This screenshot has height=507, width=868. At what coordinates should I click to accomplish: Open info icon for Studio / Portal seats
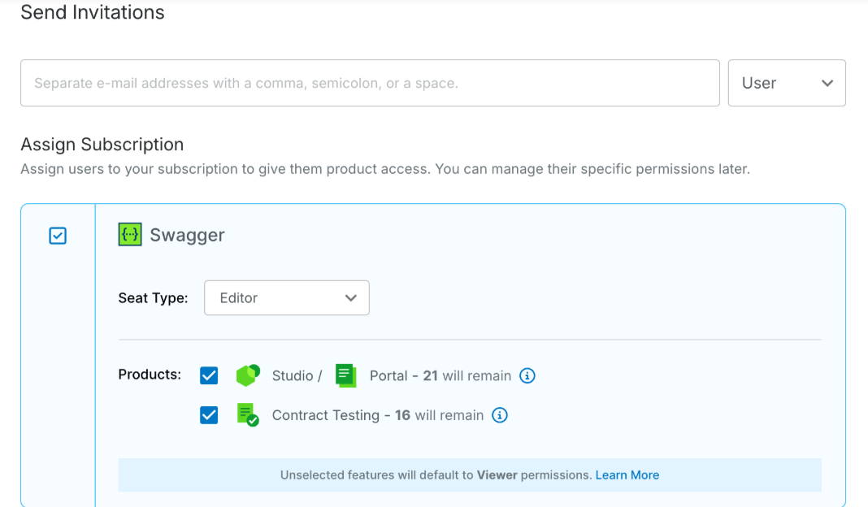(x=527, y=376)
